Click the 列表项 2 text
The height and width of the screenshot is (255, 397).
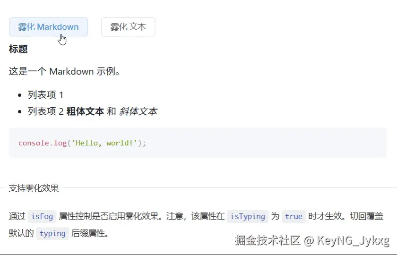(x=45, y=111)
